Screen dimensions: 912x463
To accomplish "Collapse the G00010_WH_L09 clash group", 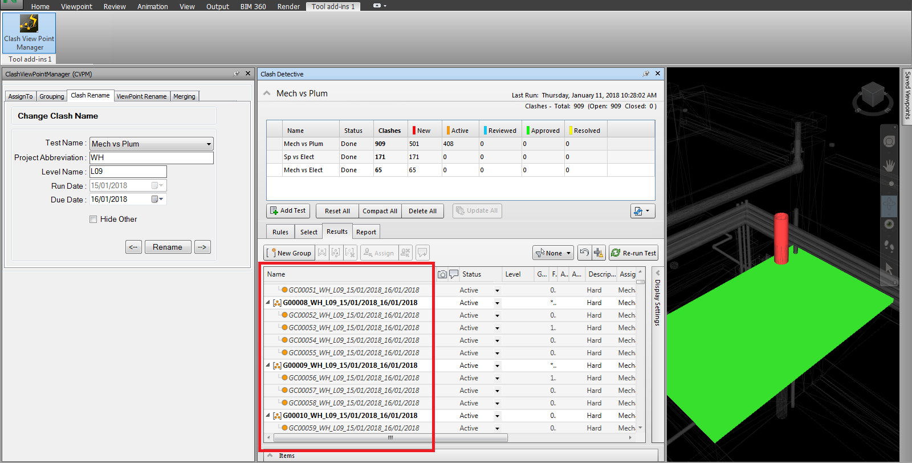I will [x=268, y=416].
